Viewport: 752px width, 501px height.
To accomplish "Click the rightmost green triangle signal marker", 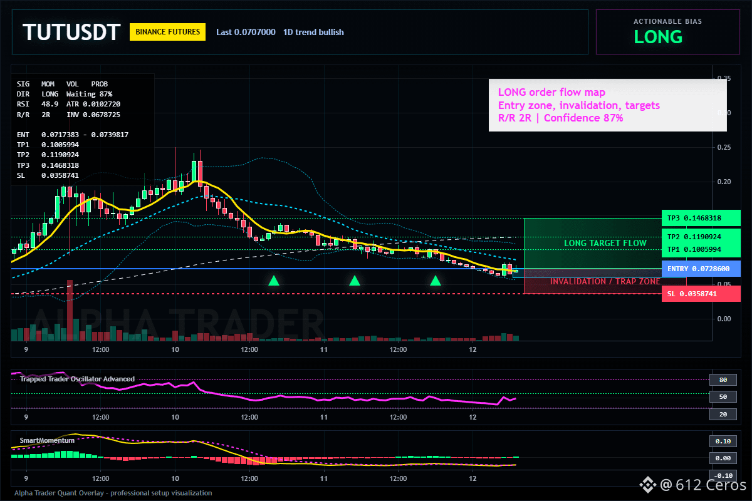I will [x=436, y=281].
